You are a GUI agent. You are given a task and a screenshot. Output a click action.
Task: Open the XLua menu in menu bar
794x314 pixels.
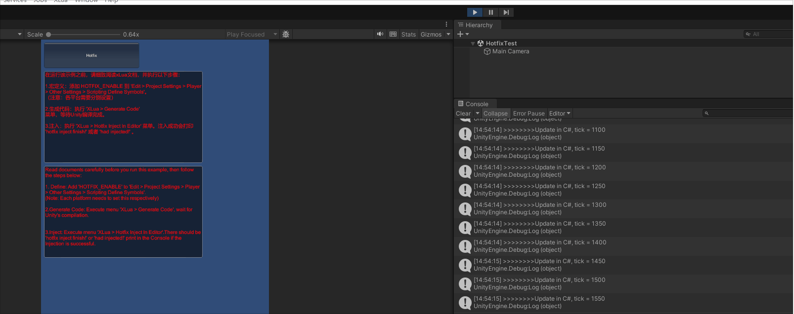pyautogui.click(x=61, y=1)
